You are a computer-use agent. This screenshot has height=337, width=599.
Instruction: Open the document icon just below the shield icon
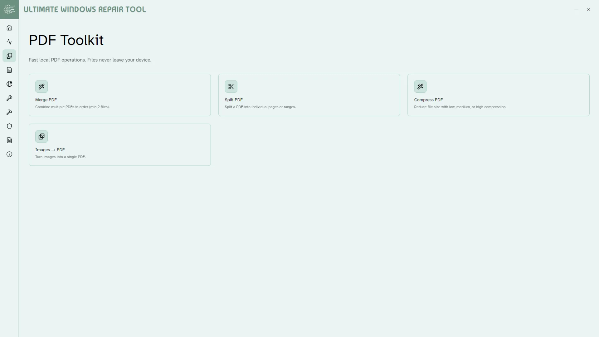[9, 140]
